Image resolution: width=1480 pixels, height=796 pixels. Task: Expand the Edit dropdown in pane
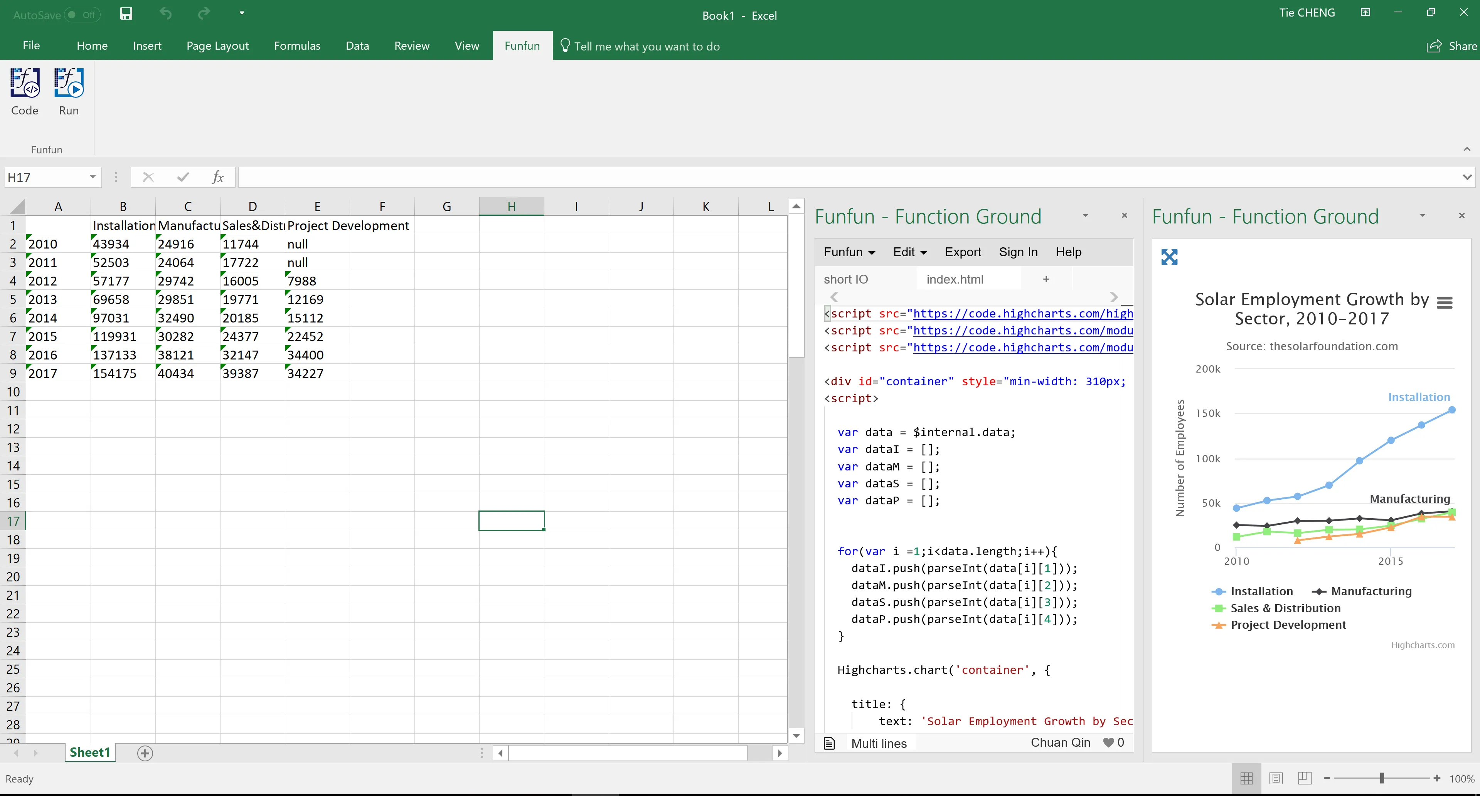[x=909, y=252]
